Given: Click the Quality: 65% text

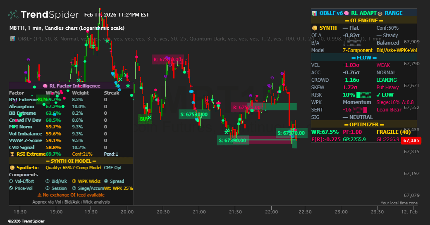Looking at the screenshot, I should pyautogui.click(x=59, y=168).
